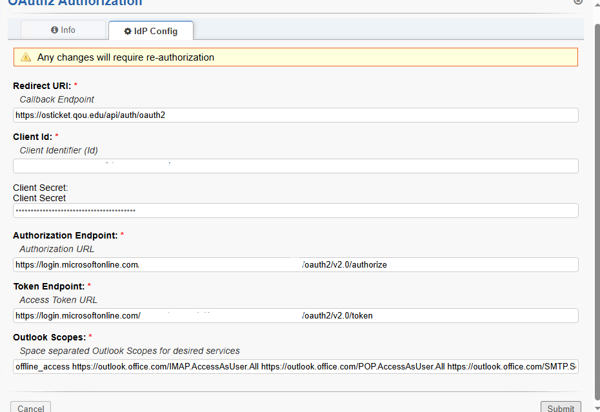
Task: Select the IdP Config tab
Action: pos(151,31)
